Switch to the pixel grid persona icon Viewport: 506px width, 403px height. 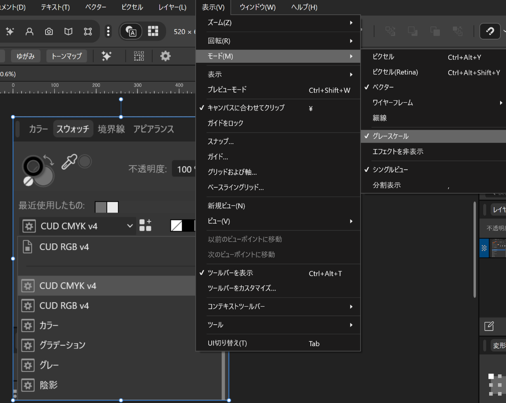[153, 31]
